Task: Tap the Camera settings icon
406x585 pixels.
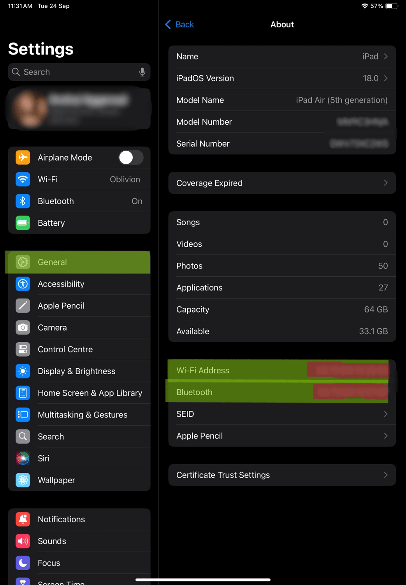Action: [x=23, y=327]
